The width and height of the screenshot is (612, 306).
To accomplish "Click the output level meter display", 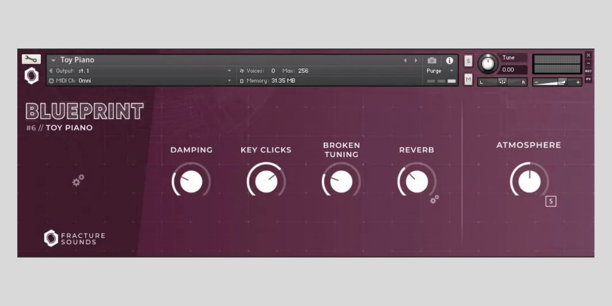I will click(557, 64).
